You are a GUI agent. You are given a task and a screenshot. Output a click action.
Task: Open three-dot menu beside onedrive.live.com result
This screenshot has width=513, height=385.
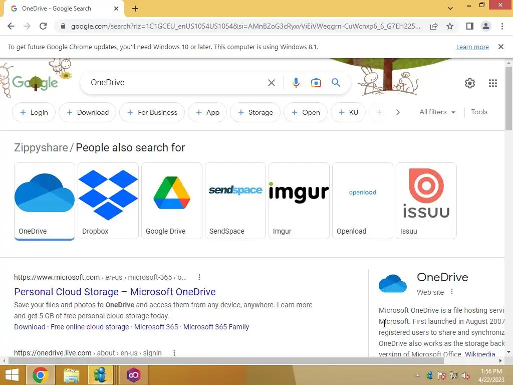(174, 353)
